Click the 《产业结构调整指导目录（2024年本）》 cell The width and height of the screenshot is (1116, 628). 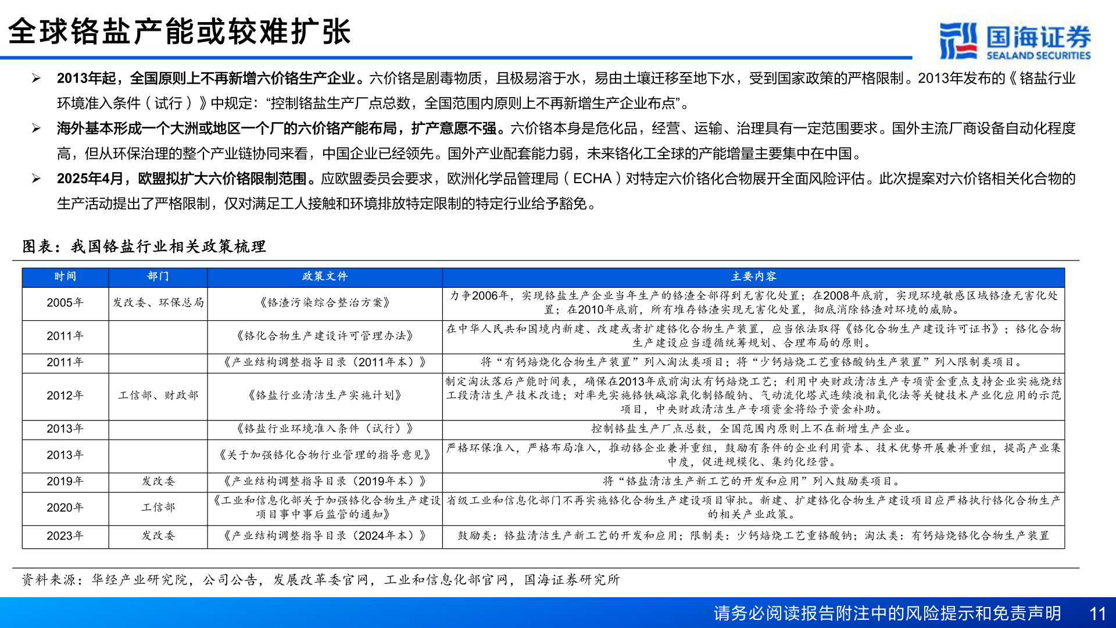tap(326, 537)
